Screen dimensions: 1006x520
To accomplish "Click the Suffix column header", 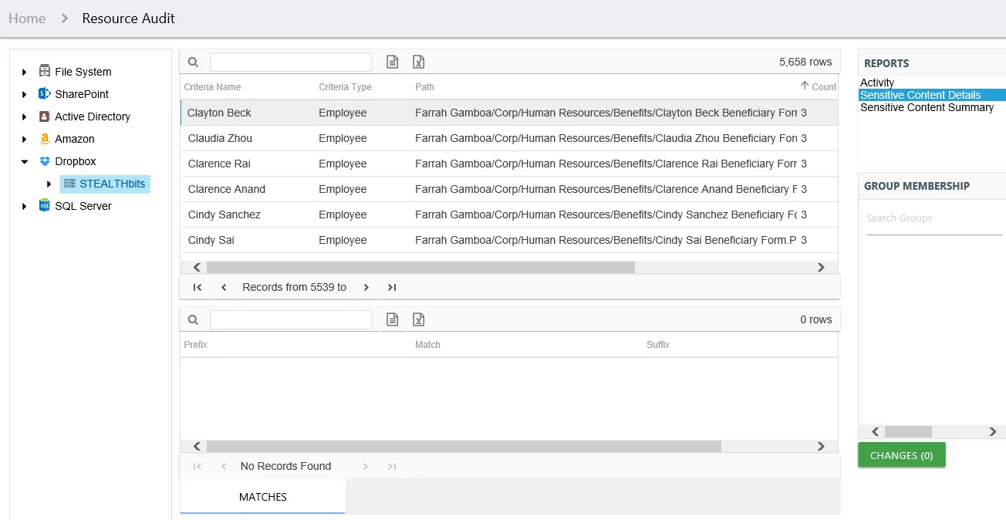I will click(x=658, y=345).
